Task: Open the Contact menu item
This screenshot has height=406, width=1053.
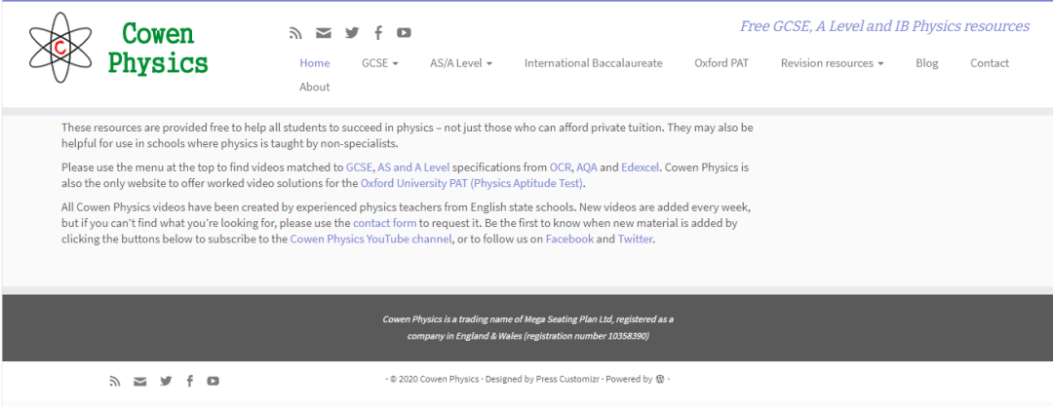Action: tap(990, 63)
